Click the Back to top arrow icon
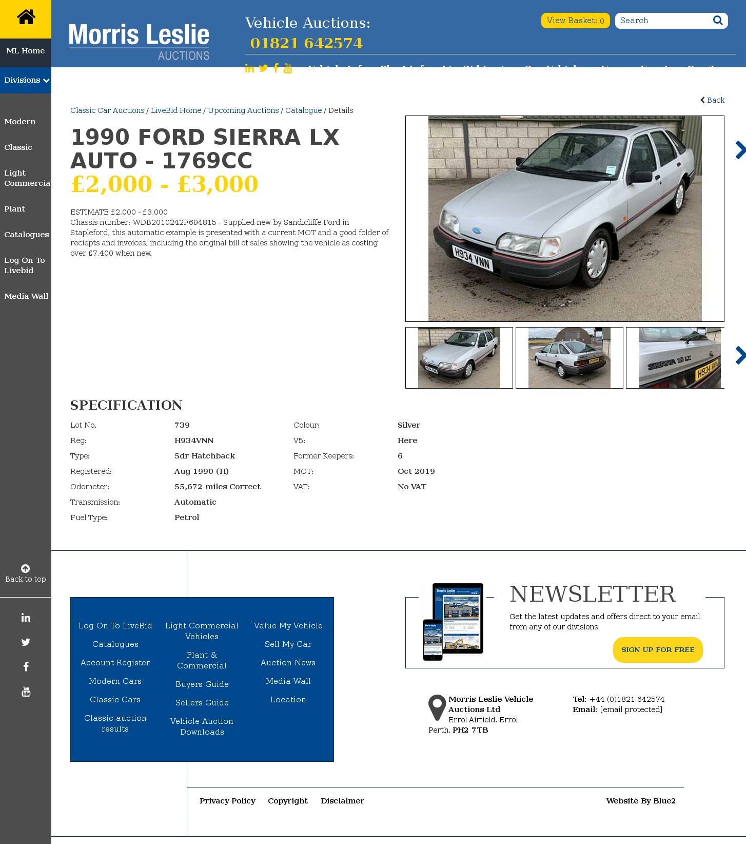Screen dimensions: 746x844 coord(25,568)
